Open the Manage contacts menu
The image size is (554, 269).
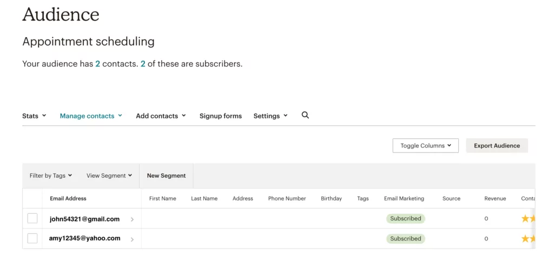[91, 116]
